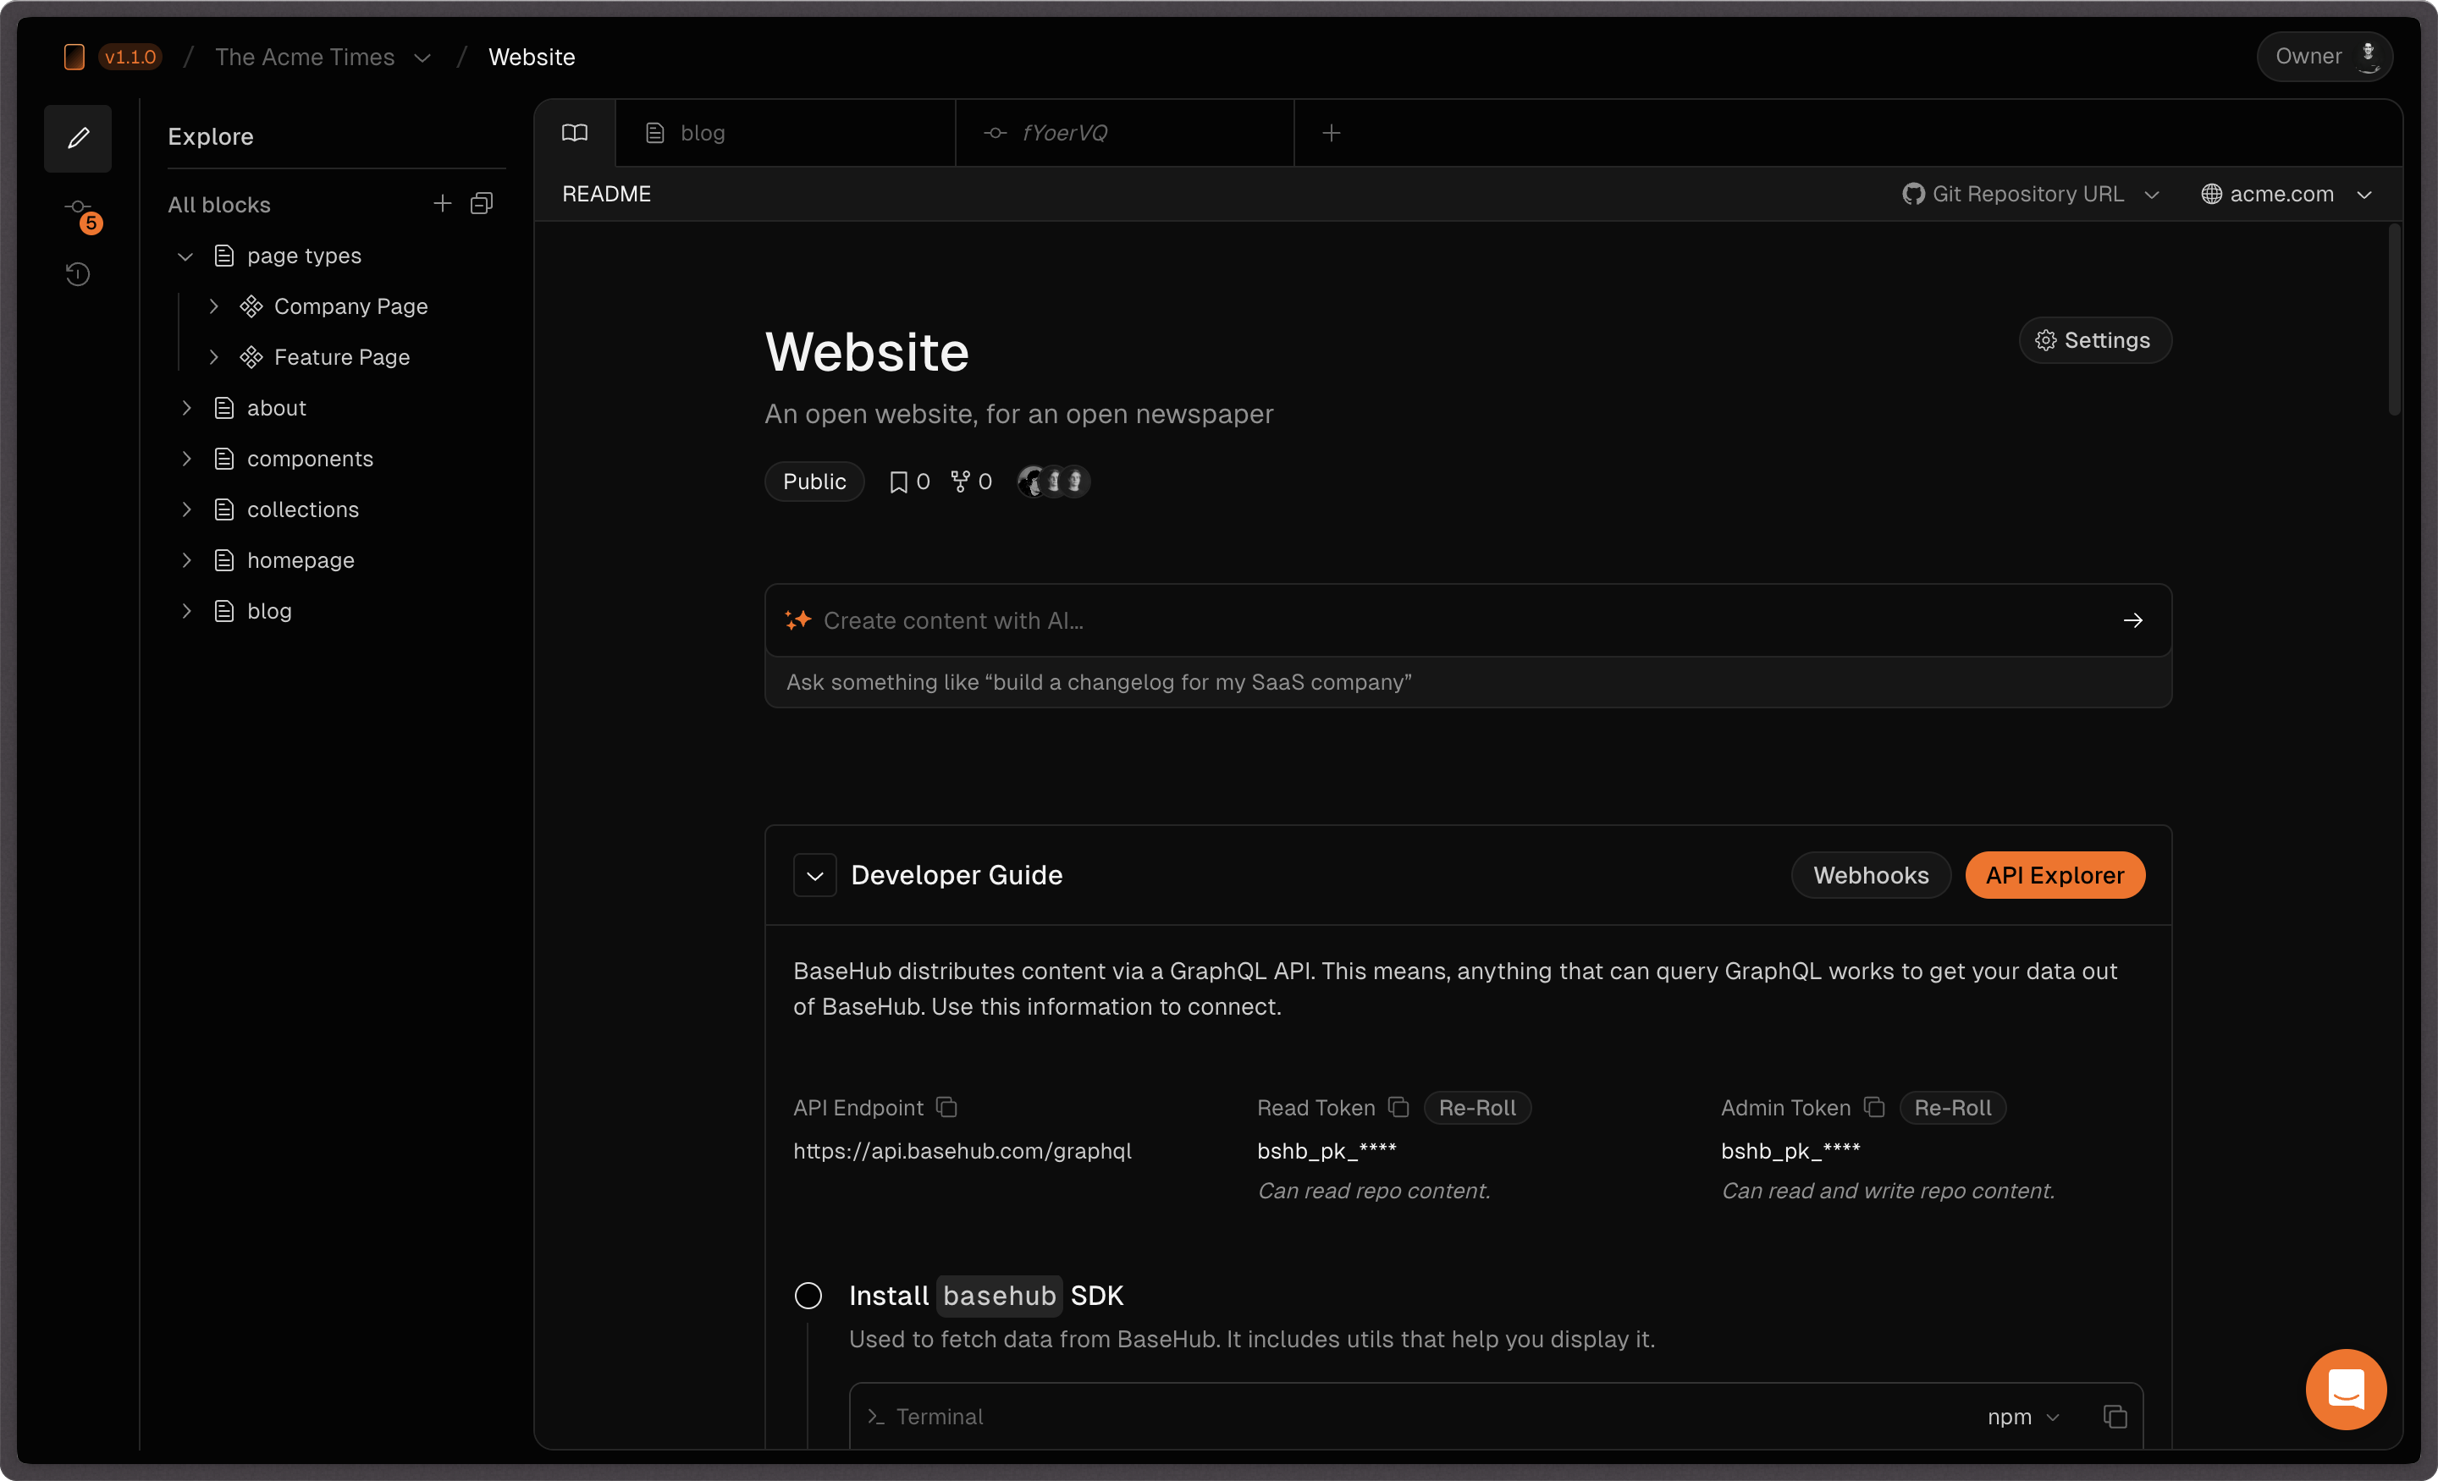Click the Public visibility badge
This screenshot has height=1481, width=2438.
[x=814, y=482]
